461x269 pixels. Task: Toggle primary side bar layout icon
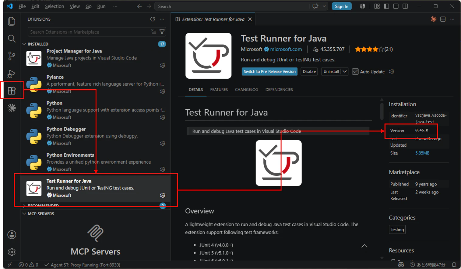[386, 6]
